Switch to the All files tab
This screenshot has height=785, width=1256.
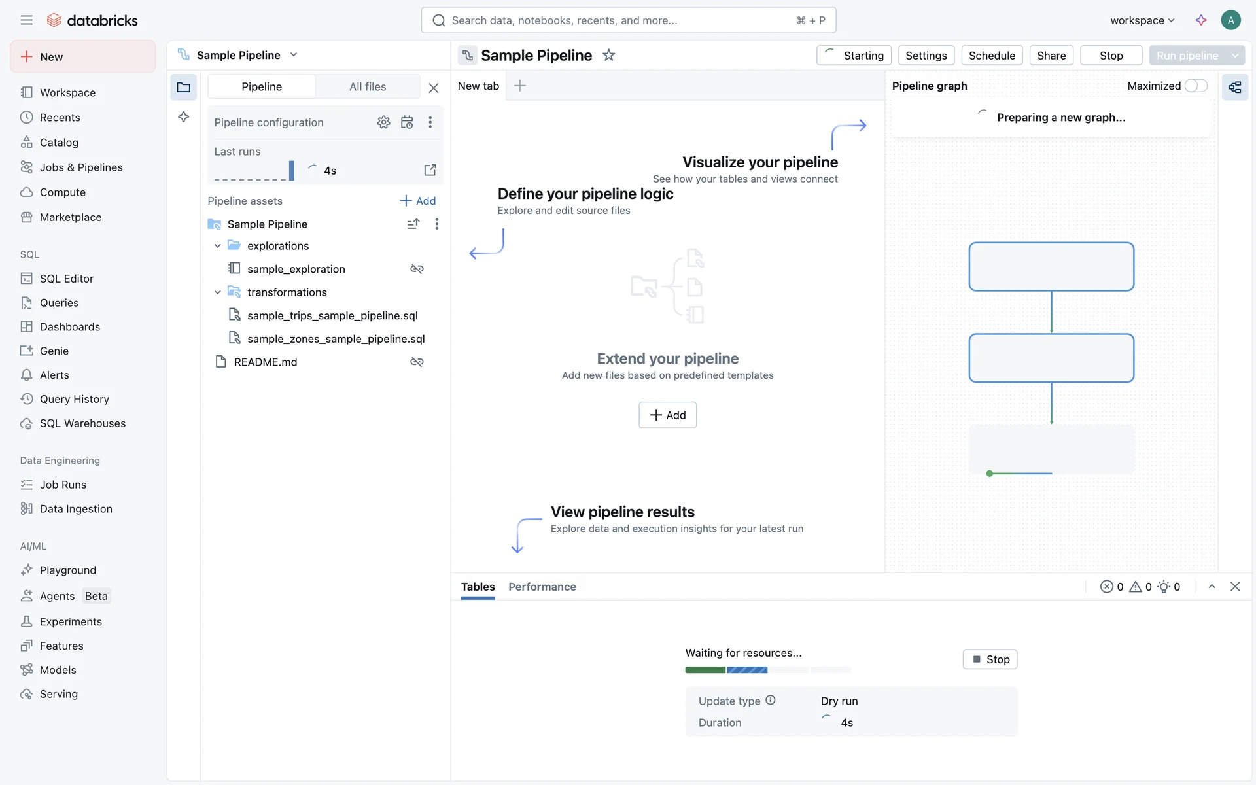367,86
